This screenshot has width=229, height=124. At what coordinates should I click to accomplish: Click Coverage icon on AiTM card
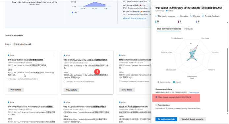[x=64, y=82]
